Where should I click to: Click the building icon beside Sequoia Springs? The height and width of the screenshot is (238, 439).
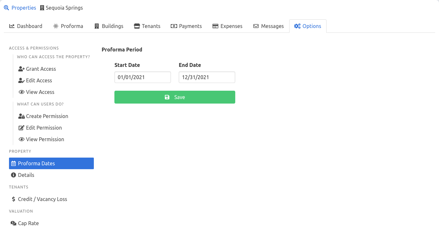[42, 8]
